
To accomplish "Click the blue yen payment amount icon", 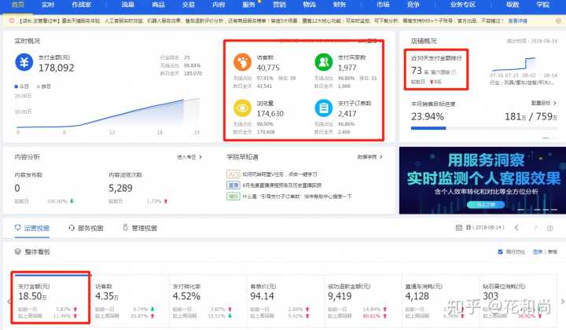I will coord(24,62).
